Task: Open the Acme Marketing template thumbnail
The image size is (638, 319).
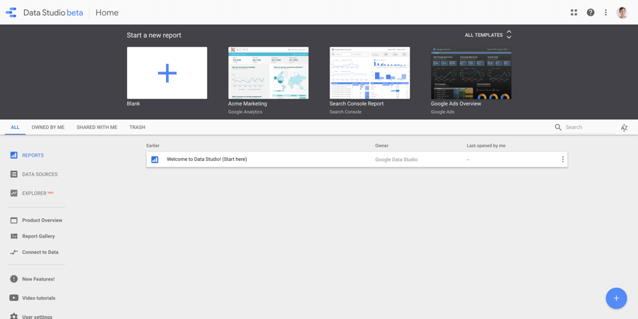Action: pos(268,73)
